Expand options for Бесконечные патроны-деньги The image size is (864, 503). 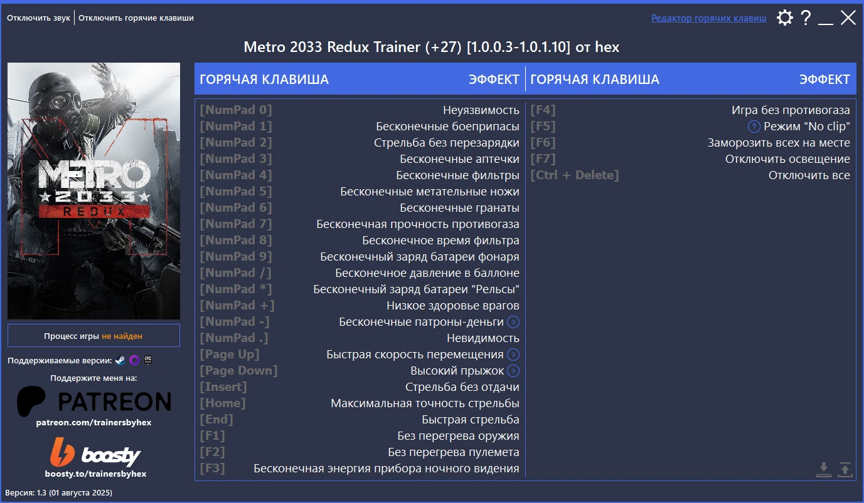coord(514,322)
